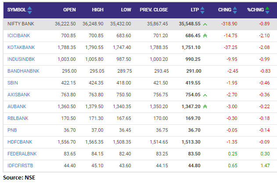Click the OPEN column header
Screen dimensions: 277x183
pyautogui.click(x=69, y=9)
